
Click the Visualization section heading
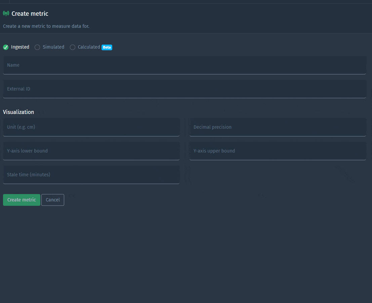point(18,112)
